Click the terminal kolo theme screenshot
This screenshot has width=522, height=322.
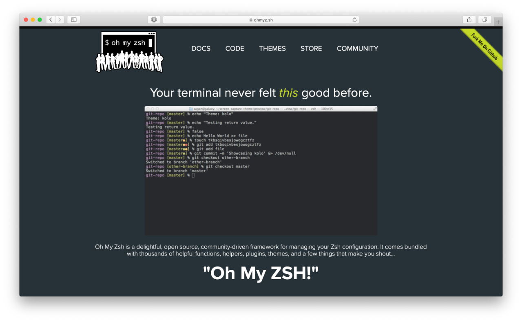[261, 170]
